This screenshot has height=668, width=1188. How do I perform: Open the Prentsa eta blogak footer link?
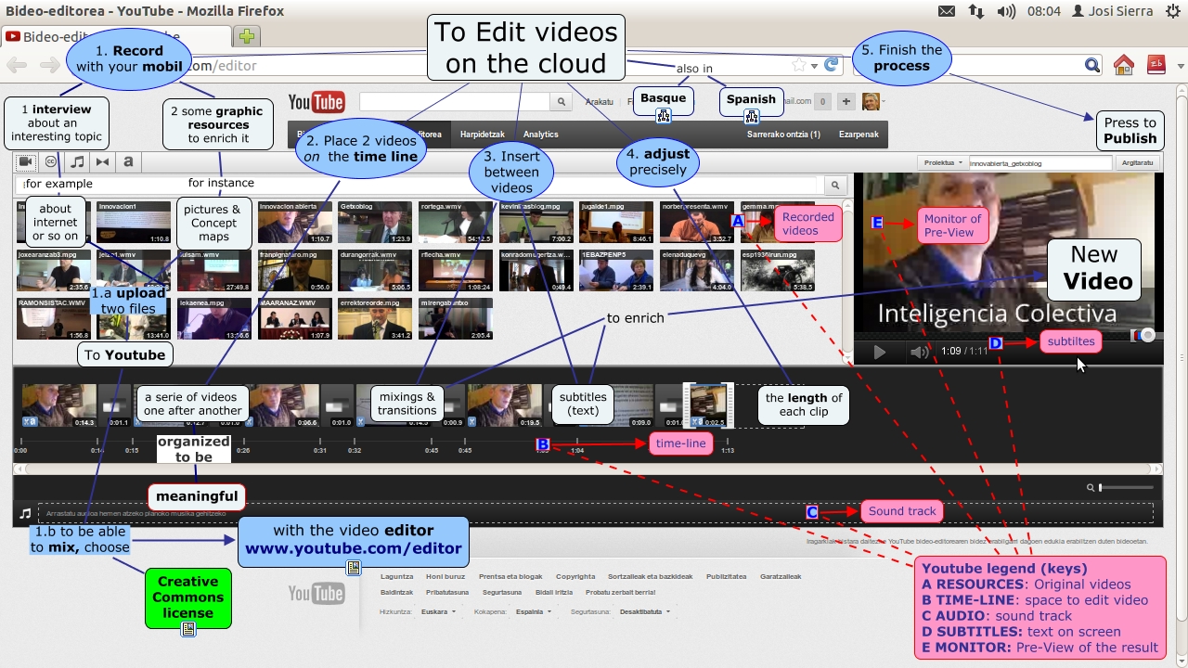point(510,576)
